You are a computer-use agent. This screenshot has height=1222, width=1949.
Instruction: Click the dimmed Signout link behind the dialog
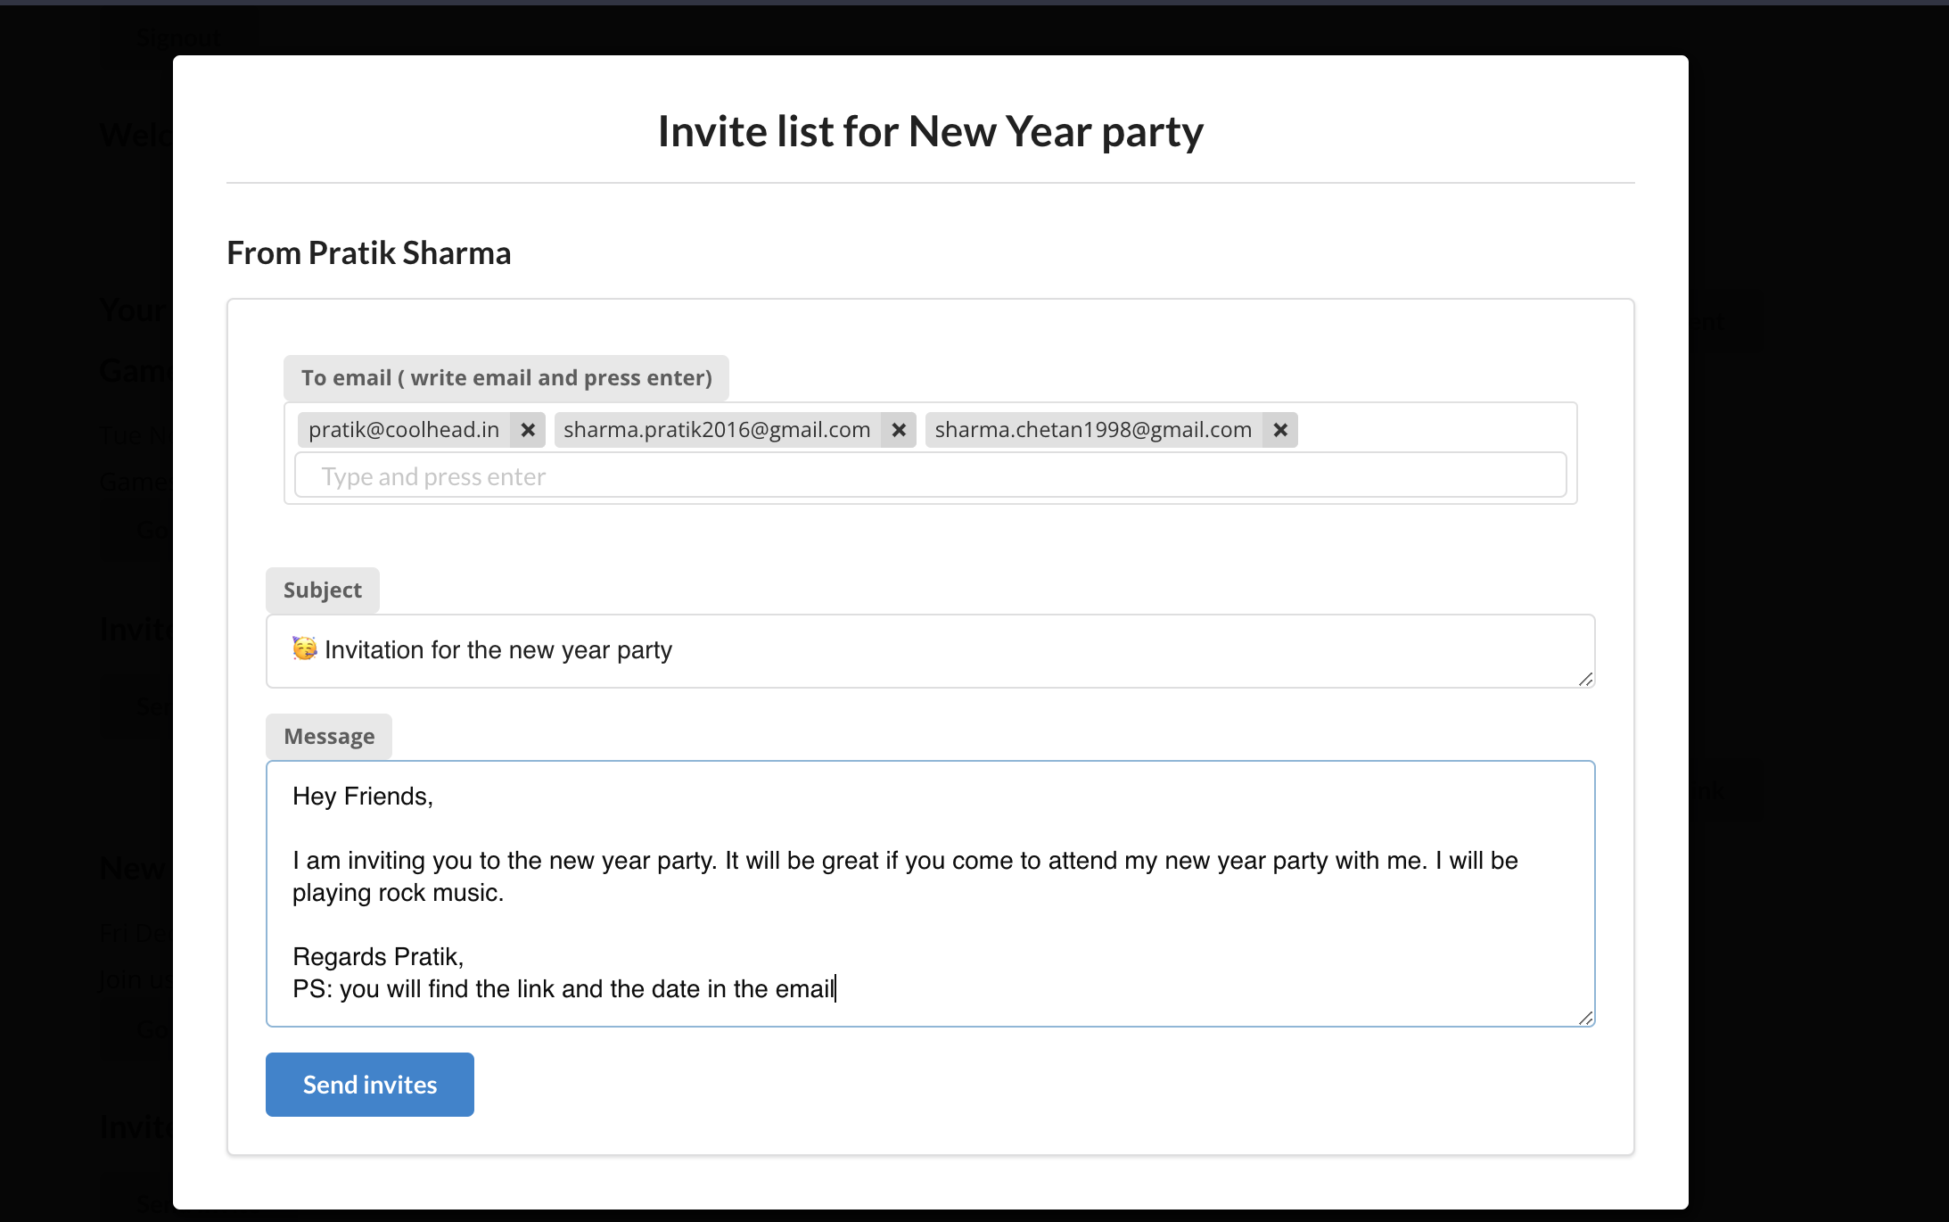coord(178,38)
